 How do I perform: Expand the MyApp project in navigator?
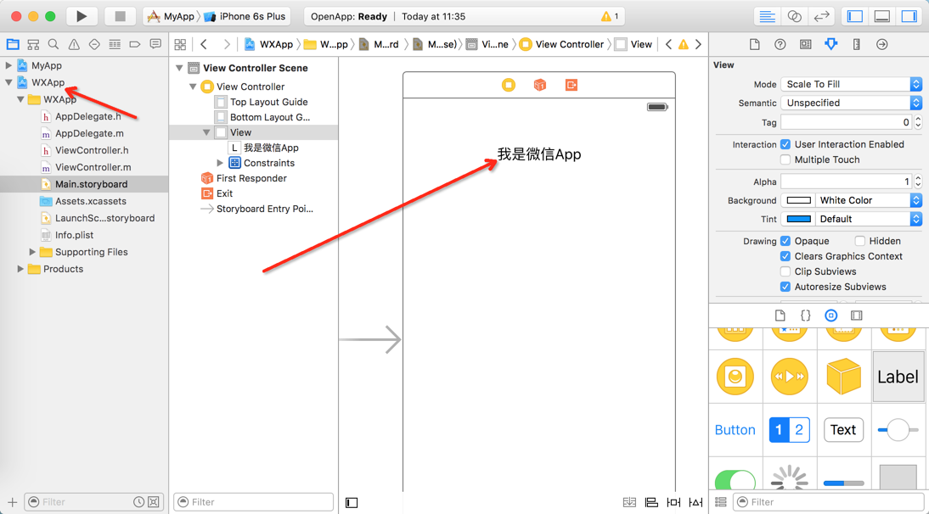tap(8, 65)
